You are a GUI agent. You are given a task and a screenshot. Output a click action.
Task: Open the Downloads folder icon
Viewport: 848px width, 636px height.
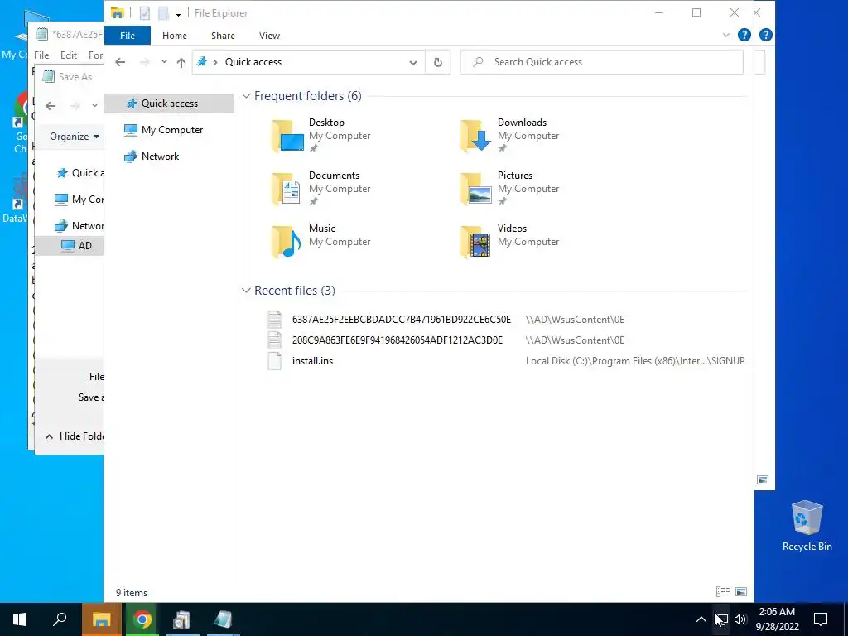pyautogui.click(x=475, y=136)
